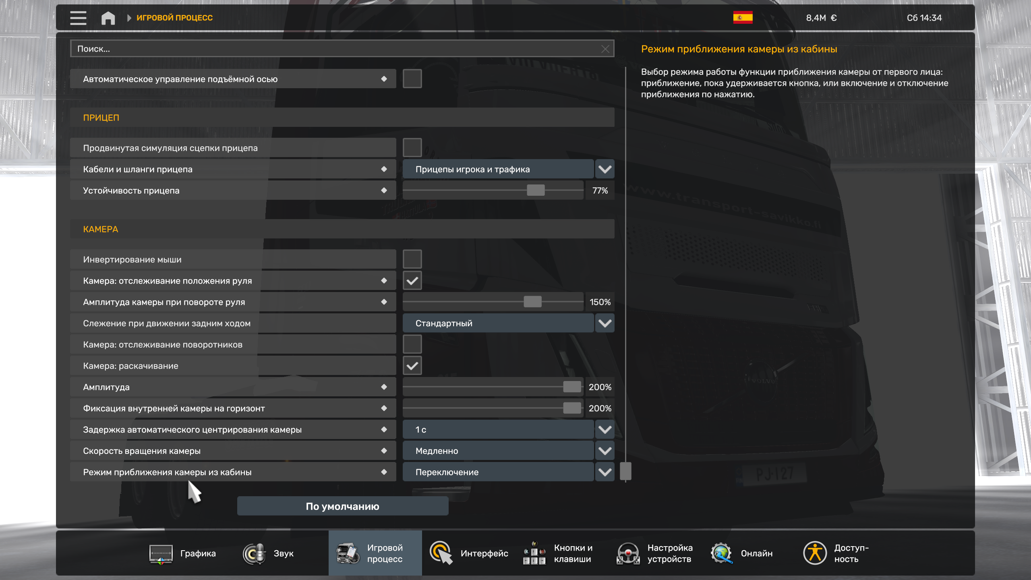The height and width of the screenshot is (580, 1031).
Task: Click the Spanish flag icon
Action: pos(743,18)
